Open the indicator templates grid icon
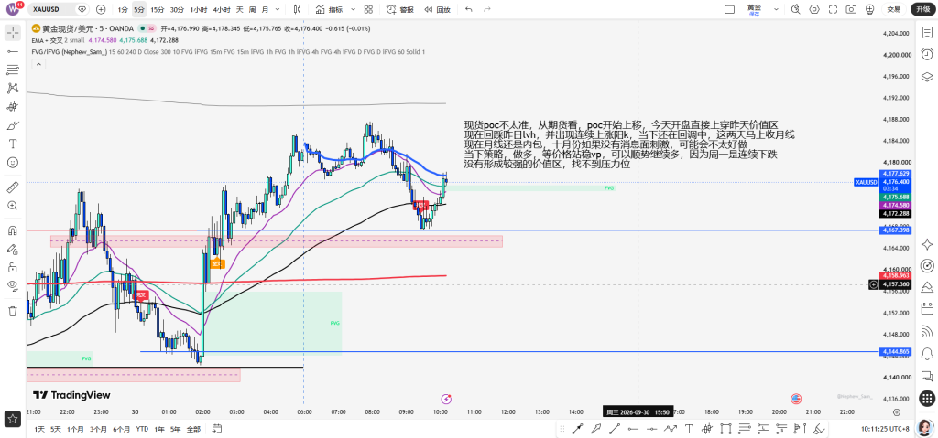The width and height of the screenshot is (938, 438). click(x=368, y=9)
